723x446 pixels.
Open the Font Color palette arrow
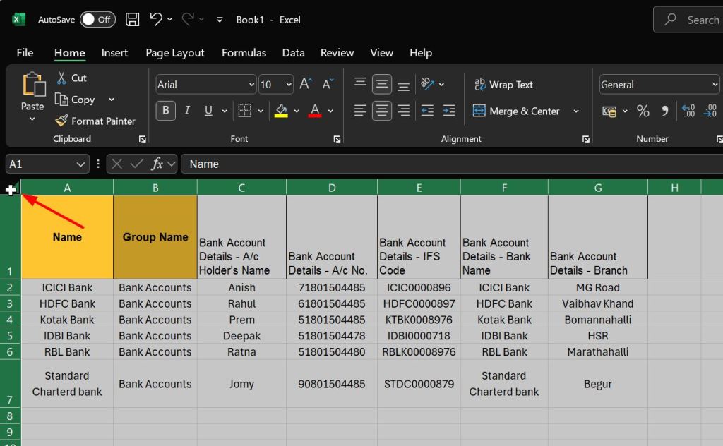point(330,111)
